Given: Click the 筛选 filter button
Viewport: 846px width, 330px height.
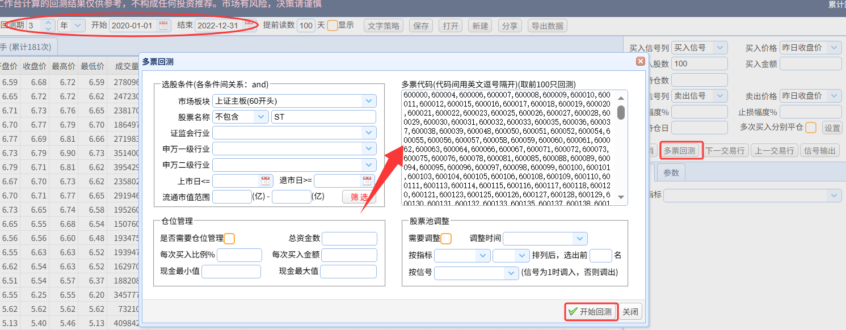Looking at the screenshot, I should pyautogui.click(x=359, y=197).
